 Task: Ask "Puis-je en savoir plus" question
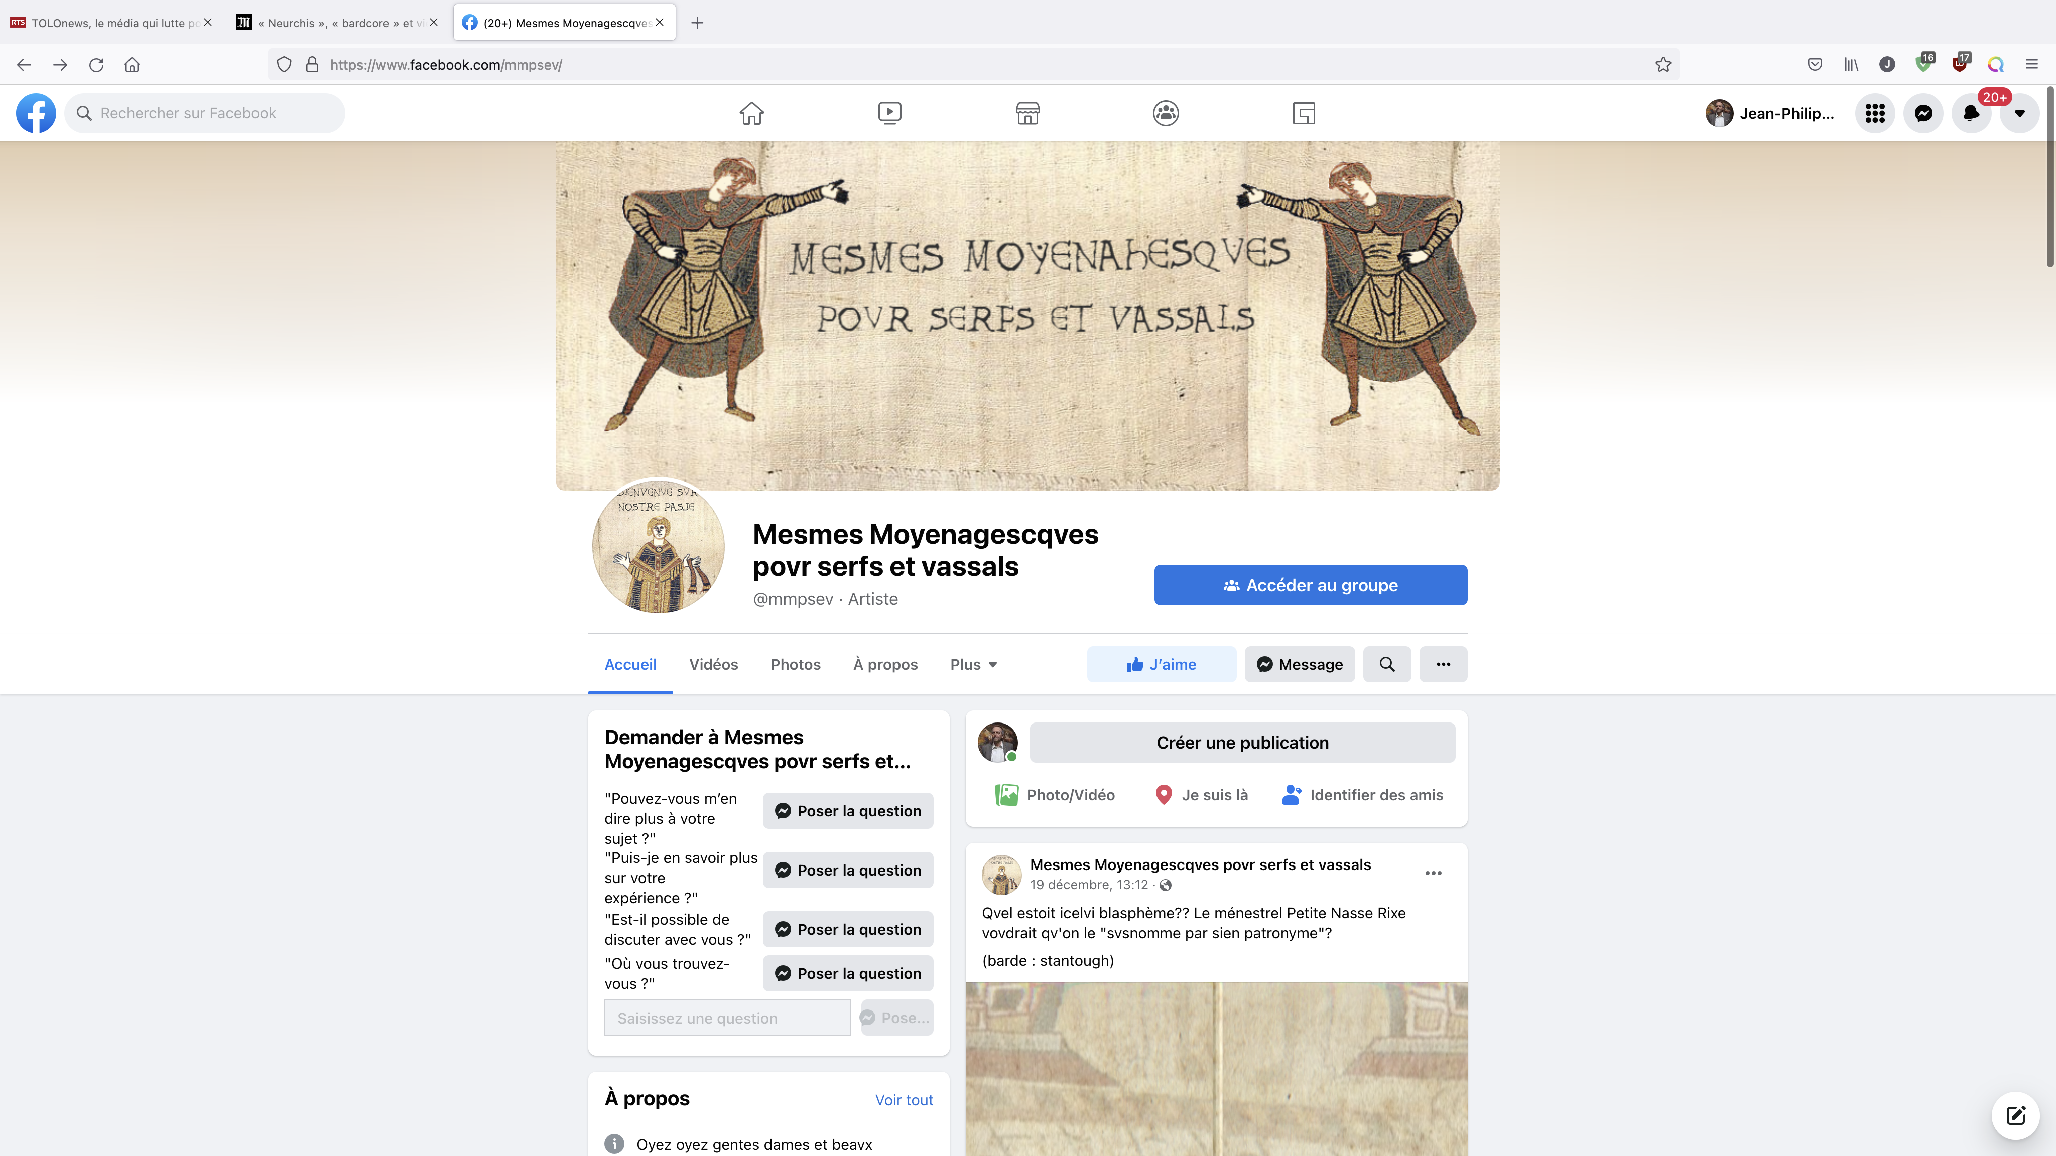pyautogui.click(x=848, y=871)
